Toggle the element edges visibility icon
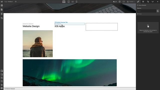Image resolution: width=160 pixels, height=90 pixels. point(2,74)
